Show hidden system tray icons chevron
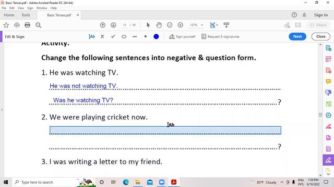Image resolution: width=334 pixels, height=187 pixels. pos(282,182)
